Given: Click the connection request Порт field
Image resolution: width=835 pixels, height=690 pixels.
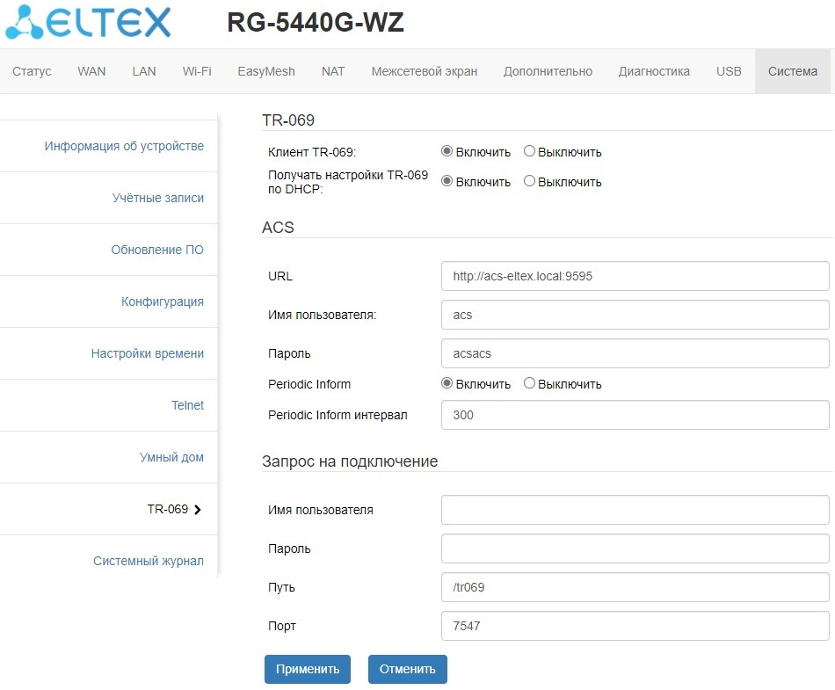Looking at the screenshot, I should 635,626.
